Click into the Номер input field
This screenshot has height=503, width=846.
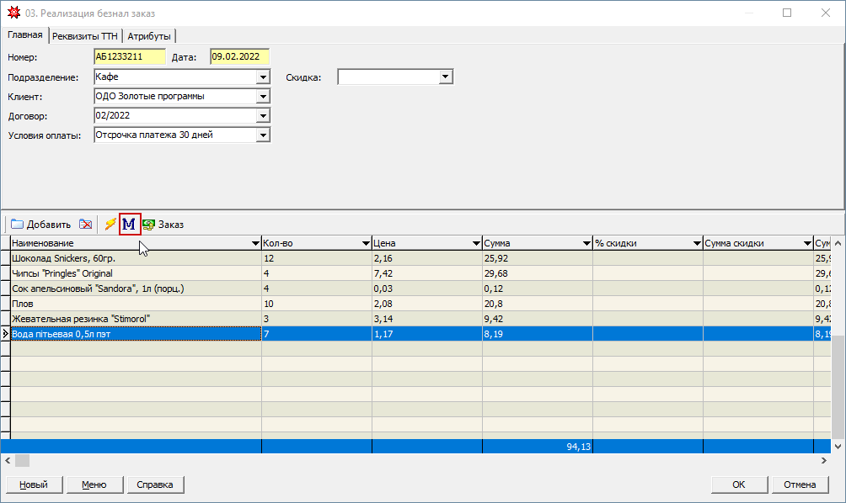pyautogui.click(x=130, y=57)
